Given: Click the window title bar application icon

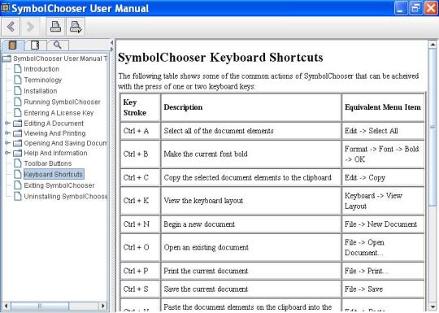Looking at the screenshot, I should [5, 8].
